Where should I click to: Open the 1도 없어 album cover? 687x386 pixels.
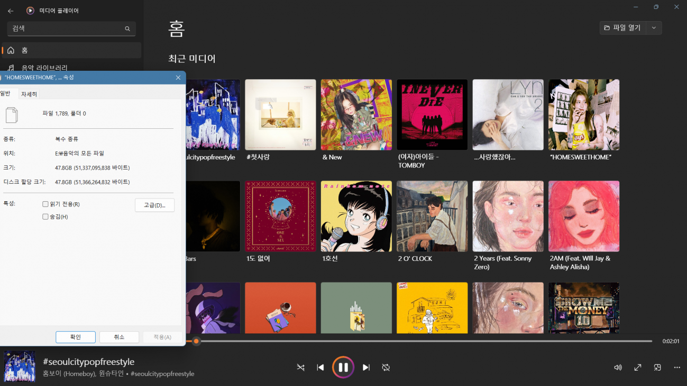(x=280, y=216)
